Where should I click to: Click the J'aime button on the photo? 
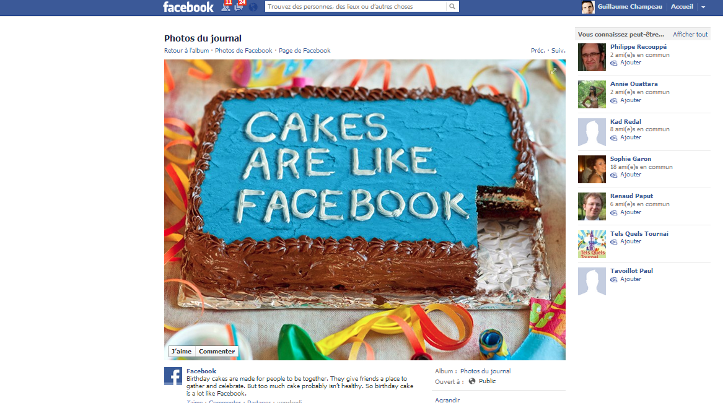coord(181,352)
